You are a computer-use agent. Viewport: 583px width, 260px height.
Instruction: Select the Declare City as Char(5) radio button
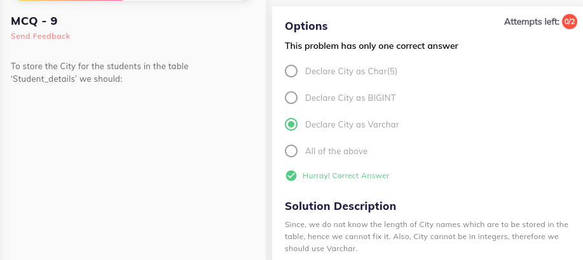pos(291,71)
